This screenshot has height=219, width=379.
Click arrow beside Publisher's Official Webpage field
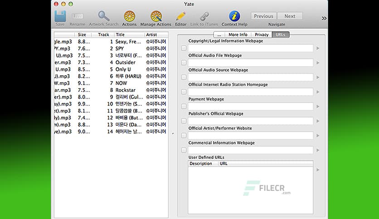pyautogui.click(x=318, y=121)
